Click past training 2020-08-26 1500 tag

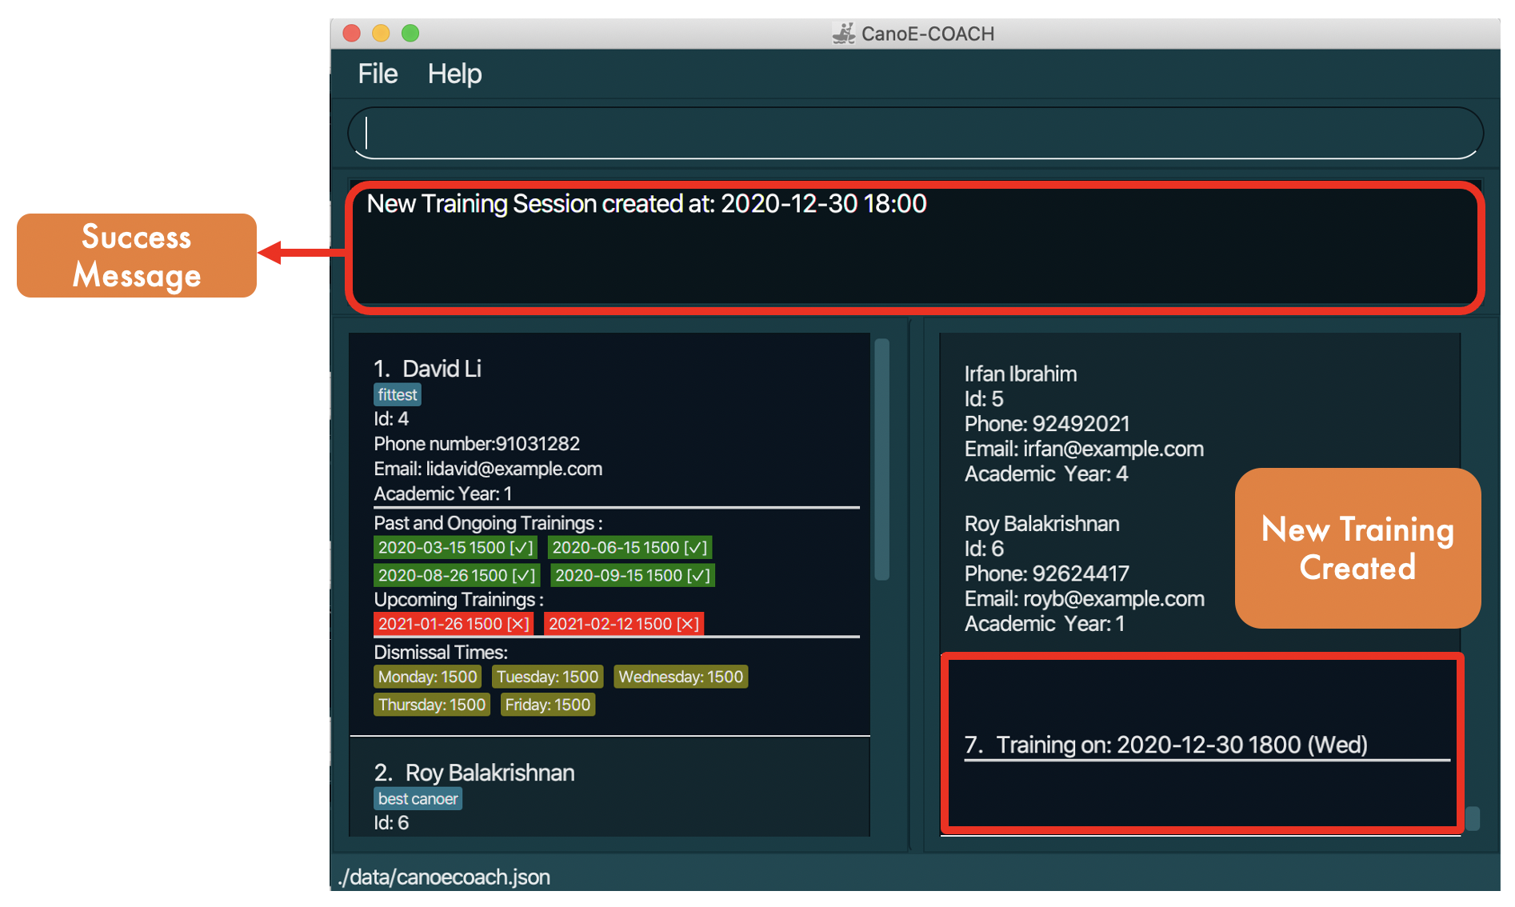click(457, 575)
